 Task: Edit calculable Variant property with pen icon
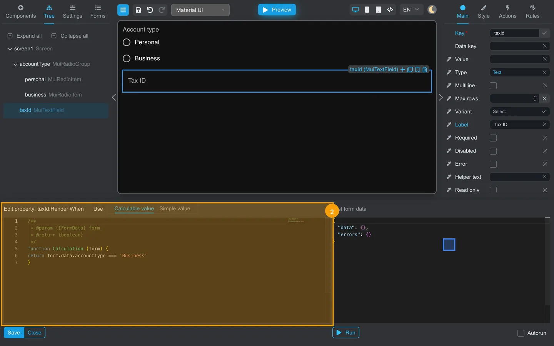click(449, 111)
